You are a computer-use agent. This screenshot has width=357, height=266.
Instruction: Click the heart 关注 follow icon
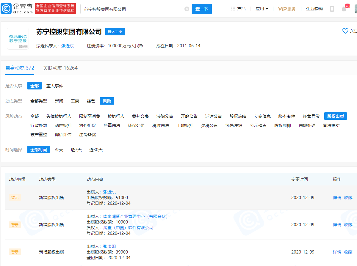point(345,31)
